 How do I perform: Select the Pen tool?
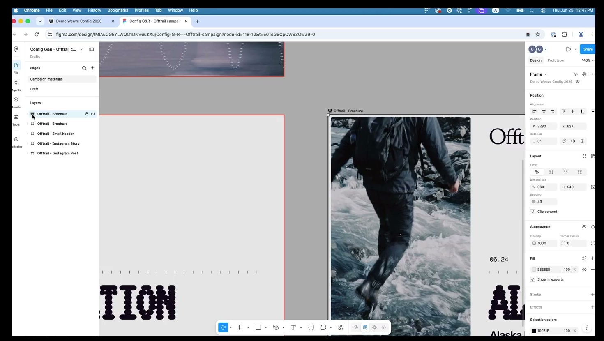tap(276, 327)
